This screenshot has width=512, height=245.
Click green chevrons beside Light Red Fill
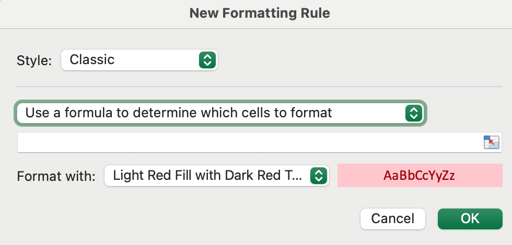[319, 176]
